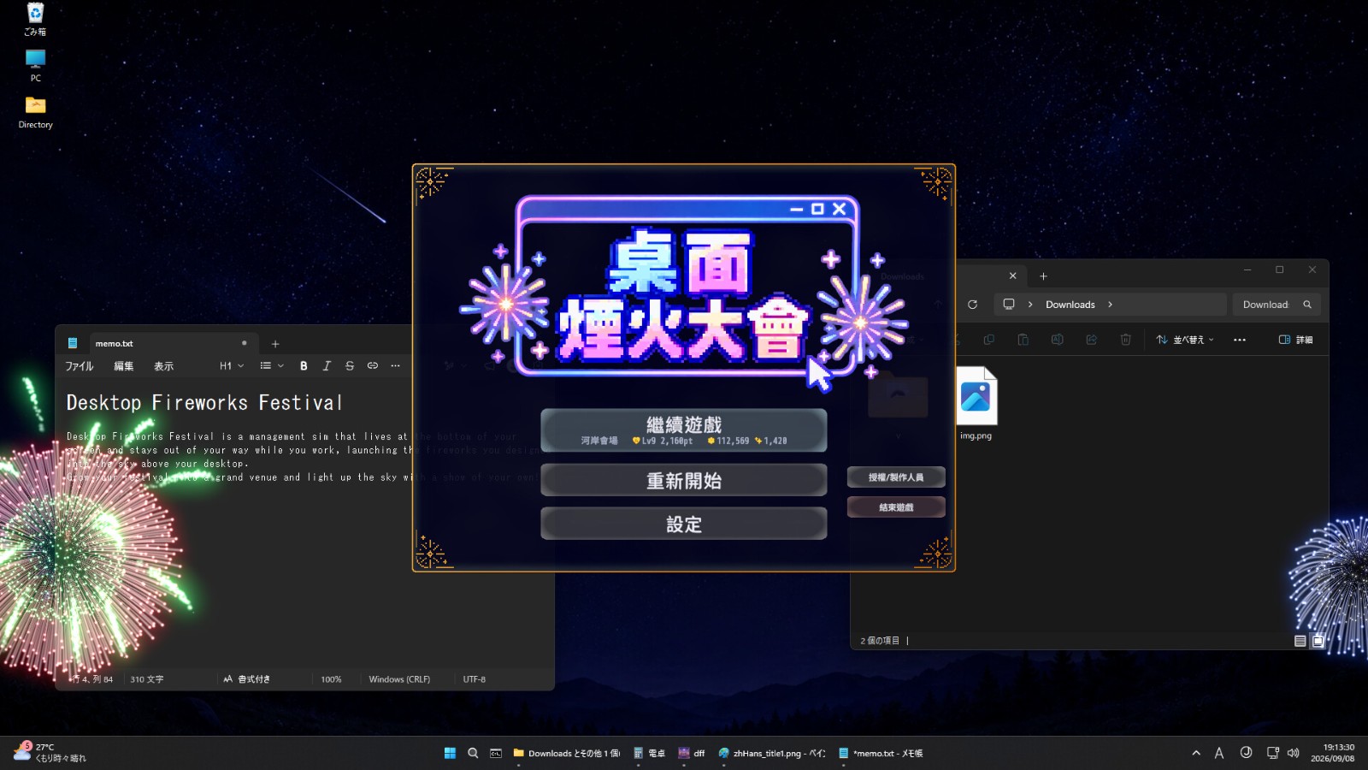Screen dimensions: 1368x770
Task: Click Windows (CRLF) line ending in status bar
Action: click(x=399, y=679)
